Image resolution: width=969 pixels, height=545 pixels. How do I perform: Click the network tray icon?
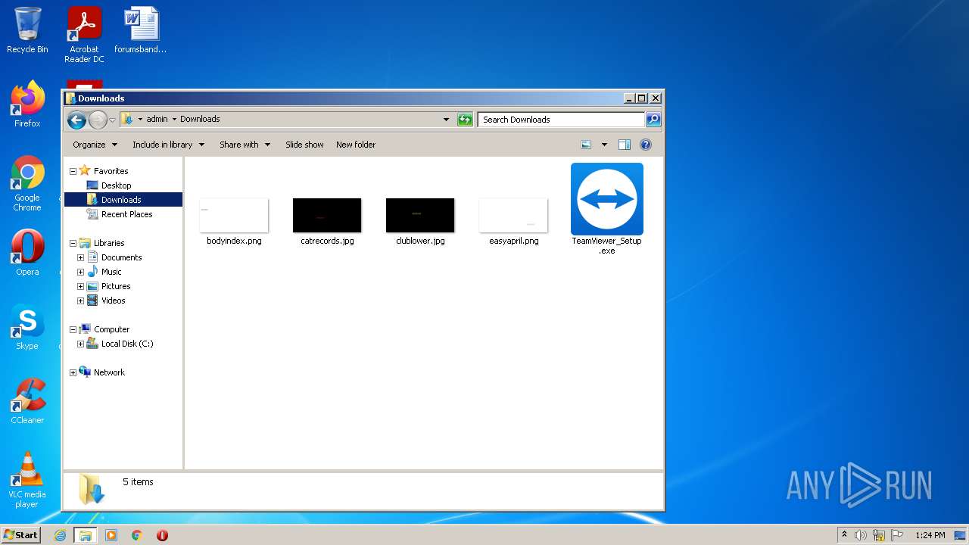point(879,535)
